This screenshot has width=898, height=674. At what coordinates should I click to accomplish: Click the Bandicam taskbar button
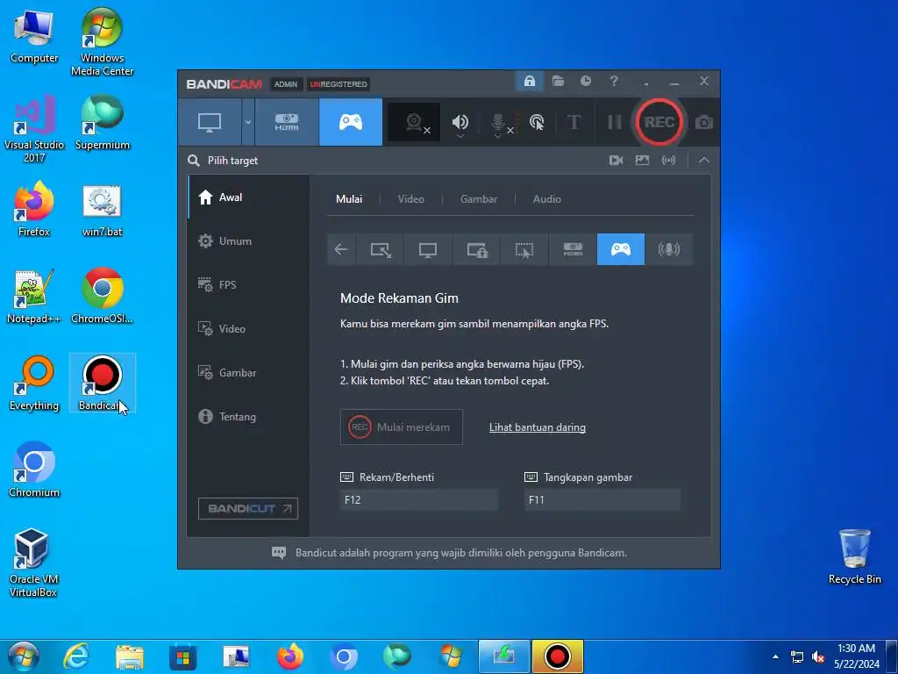coord(557,656)
